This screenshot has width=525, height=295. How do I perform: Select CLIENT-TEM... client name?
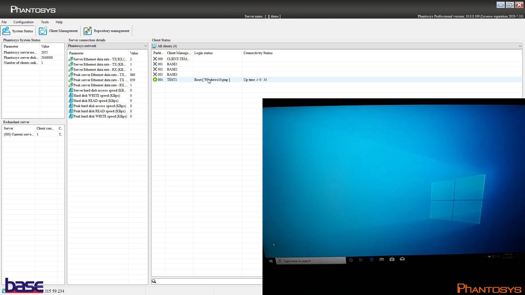[178, 59]
